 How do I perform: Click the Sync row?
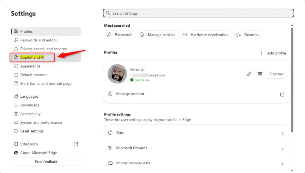coord(197,133)
